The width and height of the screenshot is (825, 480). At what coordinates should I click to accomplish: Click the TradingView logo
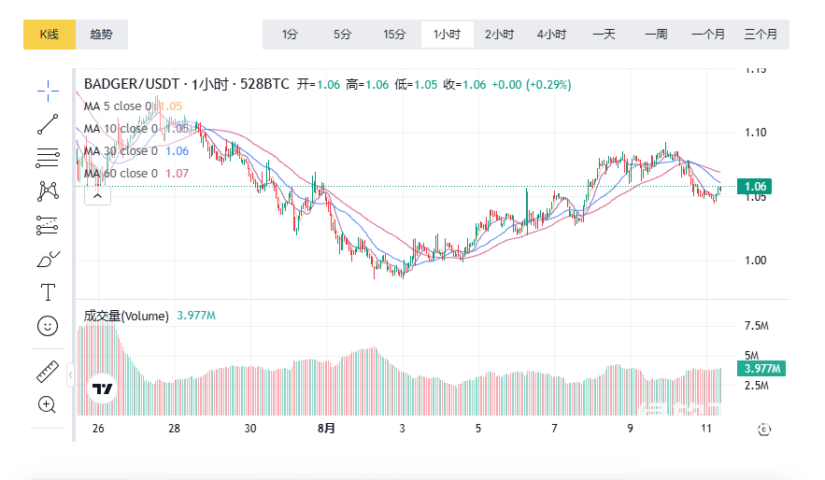coord(102,388)
